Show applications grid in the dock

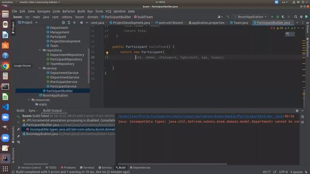click(5, 169)
